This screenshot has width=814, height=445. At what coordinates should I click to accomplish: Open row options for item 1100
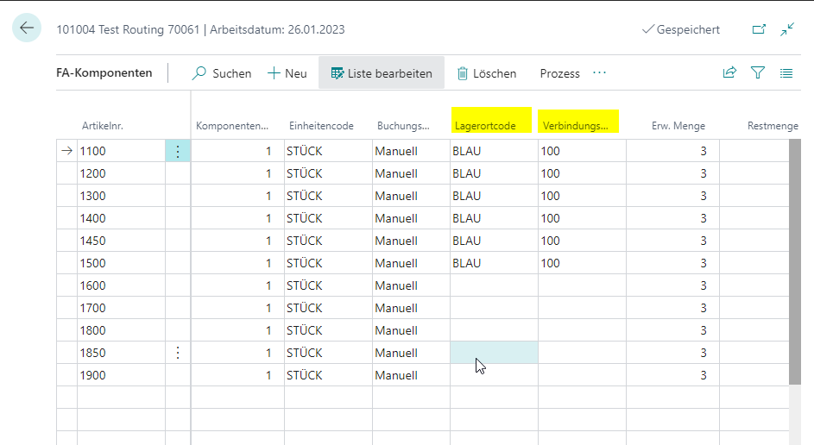(x=178, y=151)
